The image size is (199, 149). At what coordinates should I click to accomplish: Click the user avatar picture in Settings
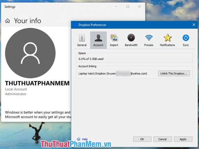click(30, 53)
